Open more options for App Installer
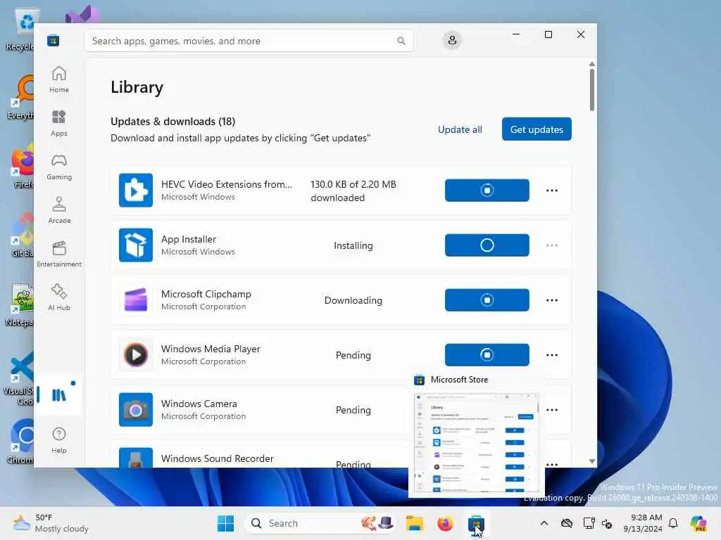Screen dimensions: 721x540 [552, 245]
